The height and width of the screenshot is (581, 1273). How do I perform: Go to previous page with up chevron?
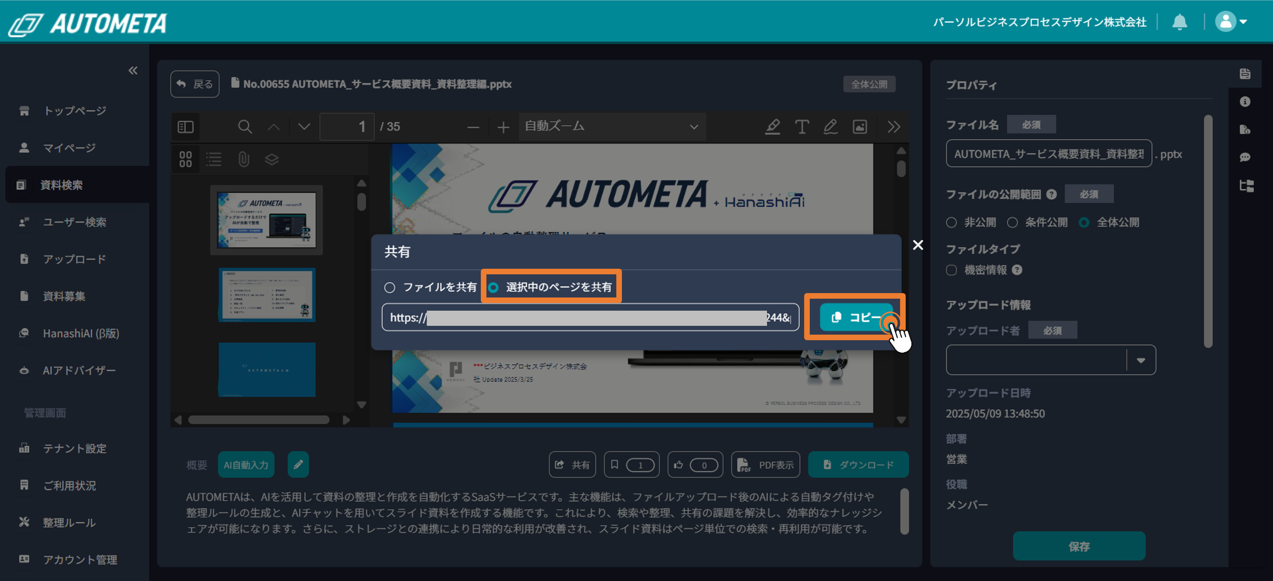pos(274,127)
